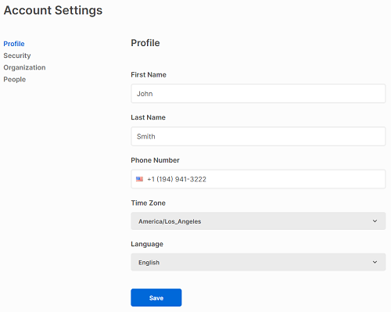Image resolution: width=391 pixels, height=312 pixels.
Task: Click the Time Zone dropdown chevron arrow
Action: point(375,221)
